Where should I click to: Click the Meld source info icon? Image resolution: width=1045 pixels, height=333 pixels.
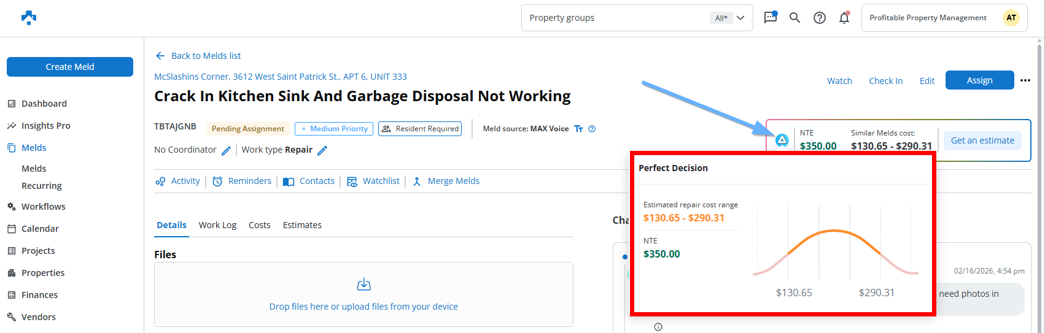tap(592, 129)
